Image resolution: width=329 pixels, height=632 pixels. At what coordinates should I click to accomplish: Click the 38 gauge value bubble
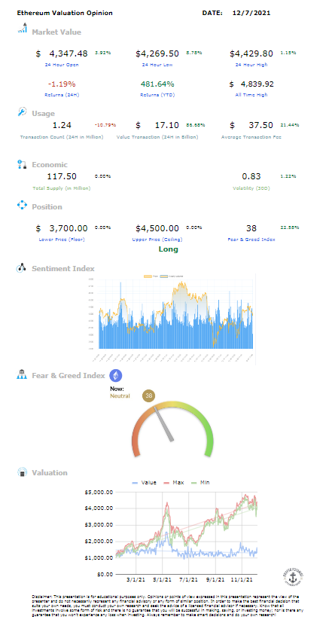click(x=148, y=395)
